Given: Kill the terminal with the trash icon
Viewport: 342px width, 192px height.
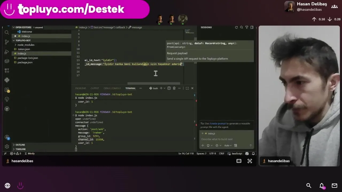Looking at the screenshot, I should 174,88.
